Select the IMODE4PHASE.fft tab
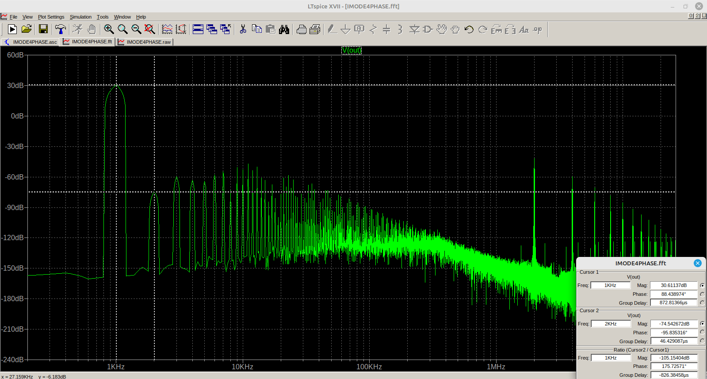 [x=88, y=42]
